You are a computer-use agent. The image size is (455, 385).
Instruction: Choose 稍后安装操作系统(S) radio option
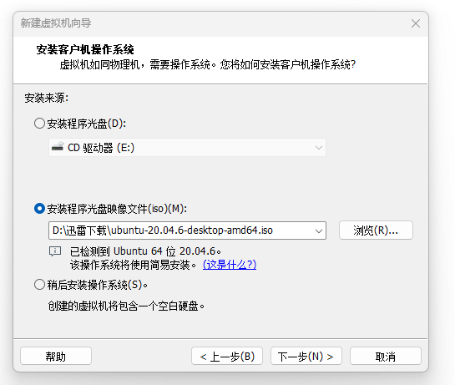coord(39,285)
